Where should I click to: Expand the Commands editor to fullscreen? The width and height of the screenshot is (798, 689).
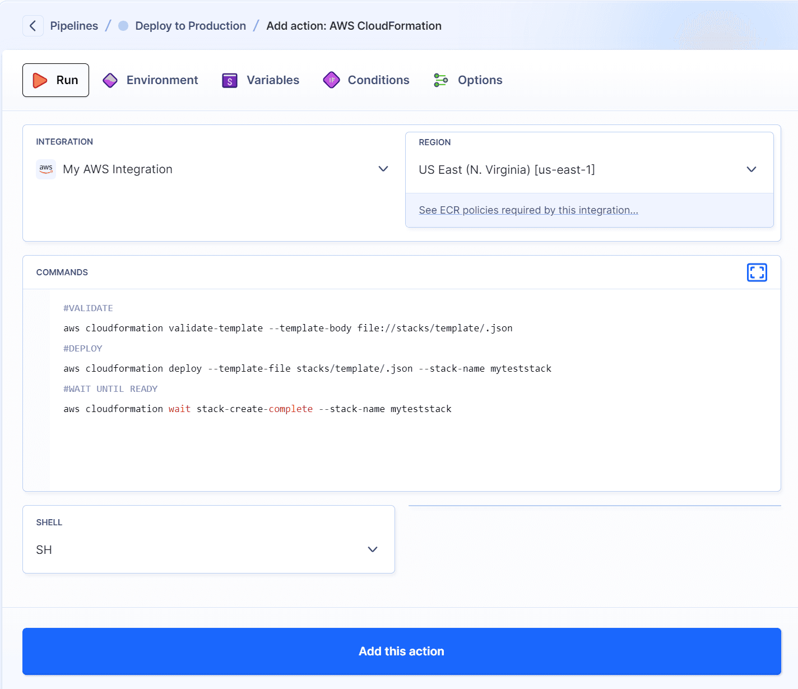[x=757, y=272]
